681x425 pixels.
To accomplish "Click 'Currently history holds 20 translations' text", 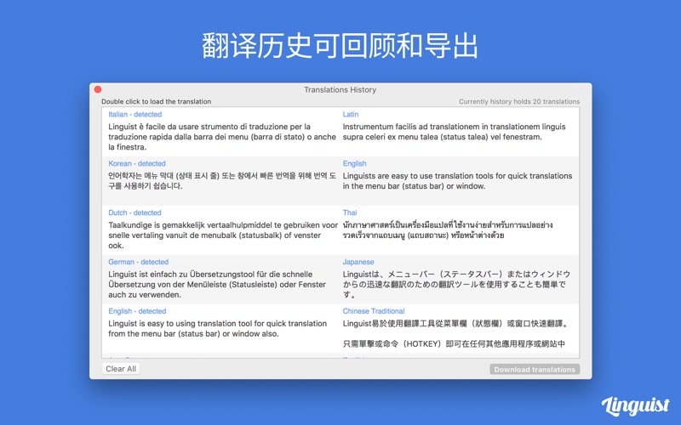I will (519, 101).
